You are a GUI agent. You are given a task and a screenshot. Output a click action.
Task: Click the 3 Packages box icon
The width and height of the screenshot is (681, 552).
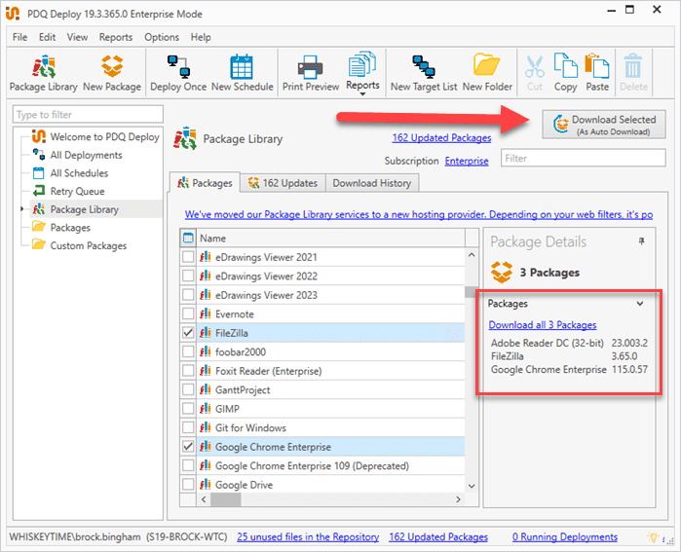click(x=502, y=272)
